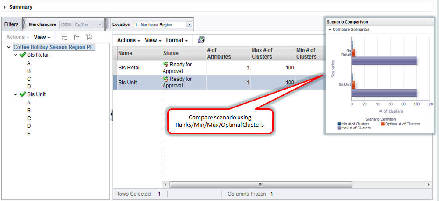
Task: Open the table Format menu
Action: coord(177,40)
